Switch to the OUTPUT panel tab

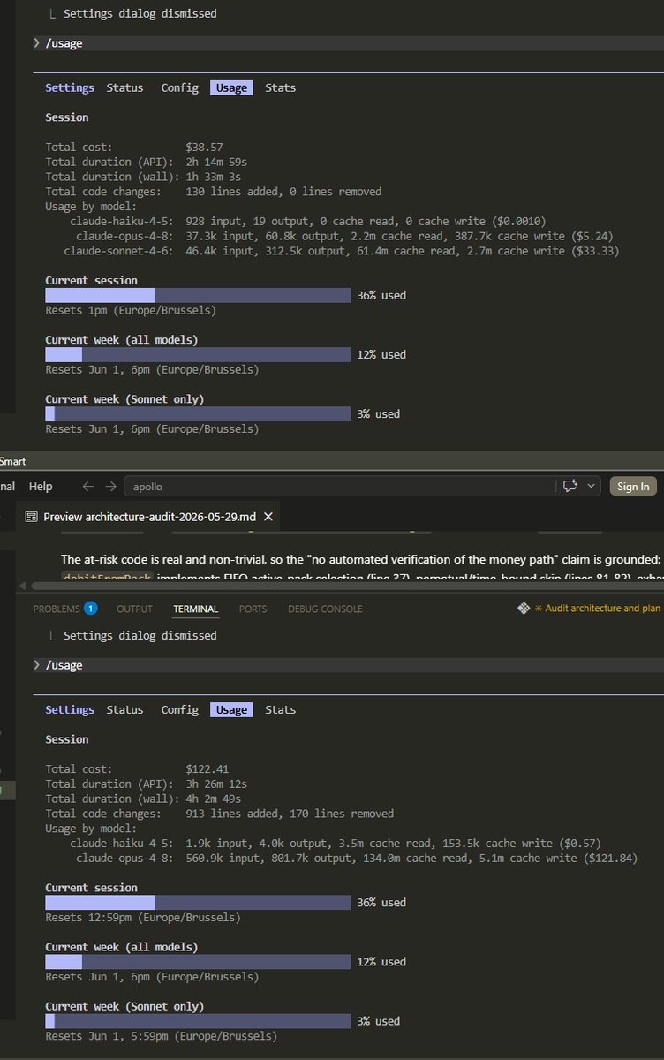pos(134,609)
